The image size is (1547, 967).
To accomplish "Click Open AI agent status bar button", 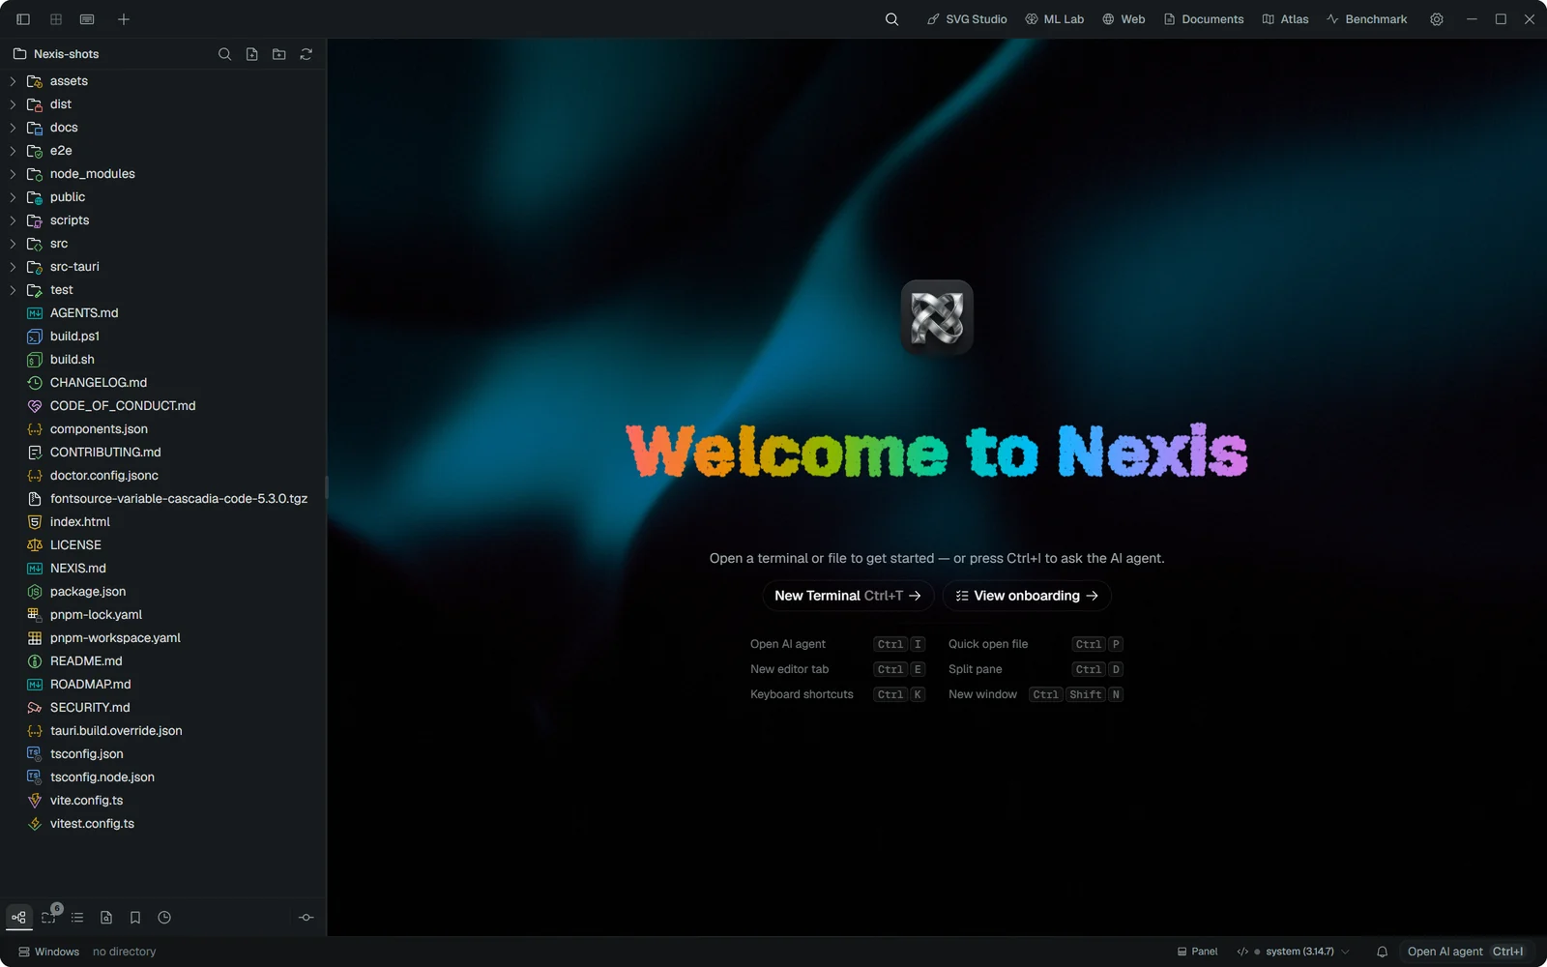I will (x=1466, y=952).
